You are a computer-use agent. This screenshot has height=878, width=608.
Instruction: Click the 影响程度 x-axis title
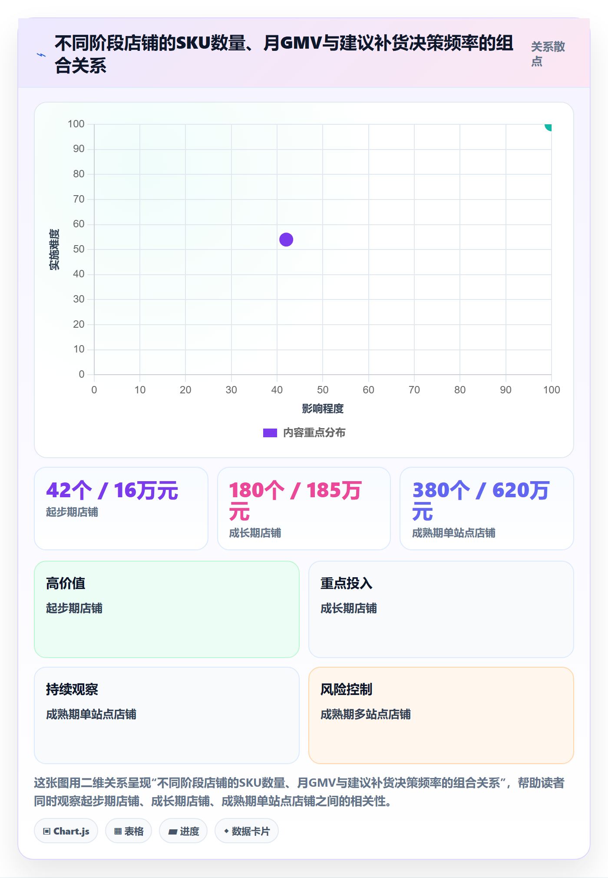point(323,409)
